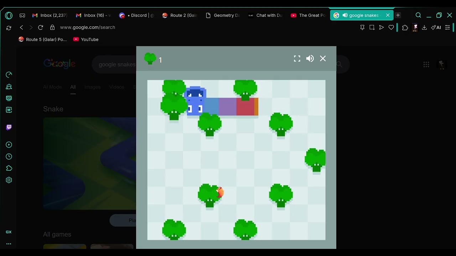Open Twitch in the sidebar
The height and width of the screenshot is (256, 456).
(x=9, y=127)
